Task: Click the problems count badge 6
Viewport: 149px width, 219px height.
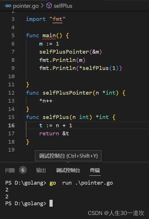Action: 23,170
